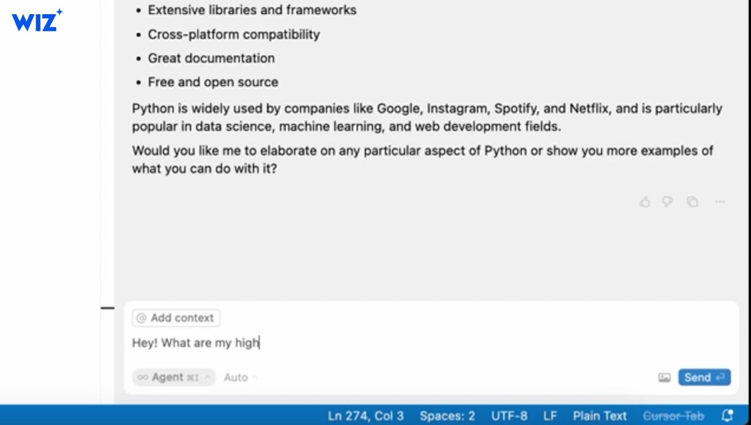Click the thumbs down feedback icon

(x=667, y=202)
